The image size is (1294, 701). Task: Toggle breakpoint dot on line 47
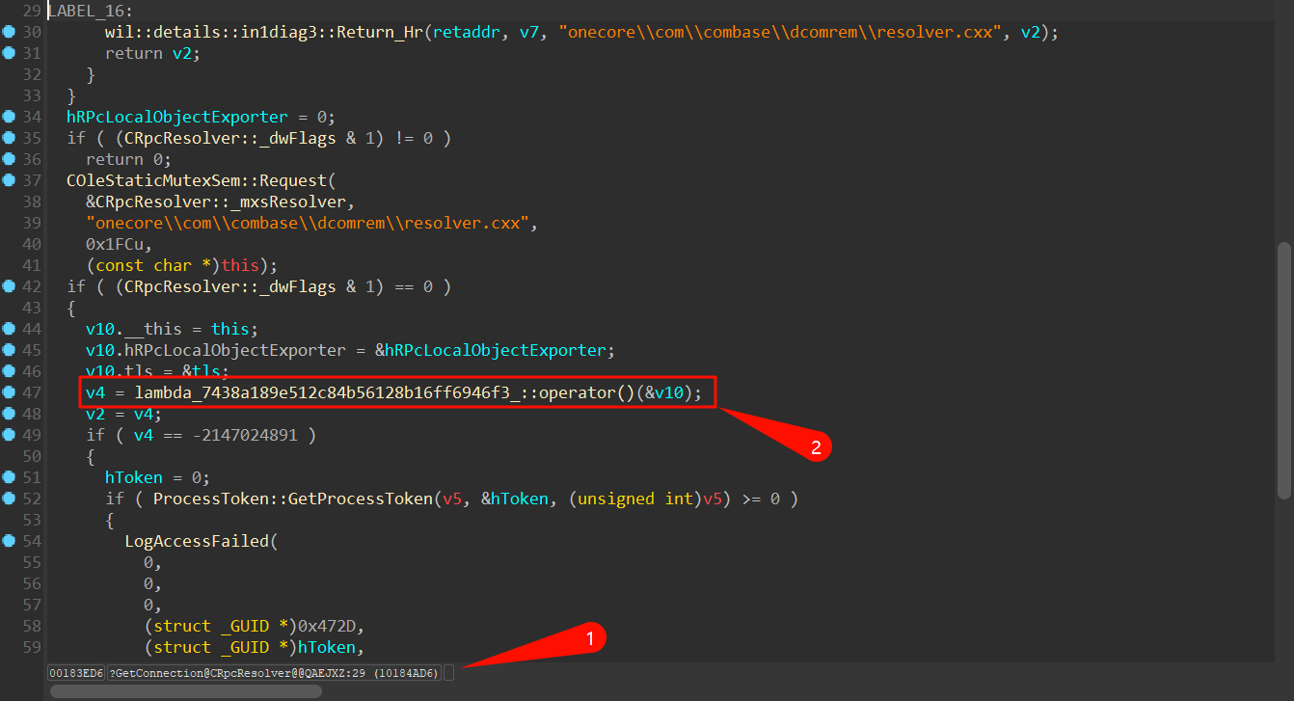click(9, 392)
